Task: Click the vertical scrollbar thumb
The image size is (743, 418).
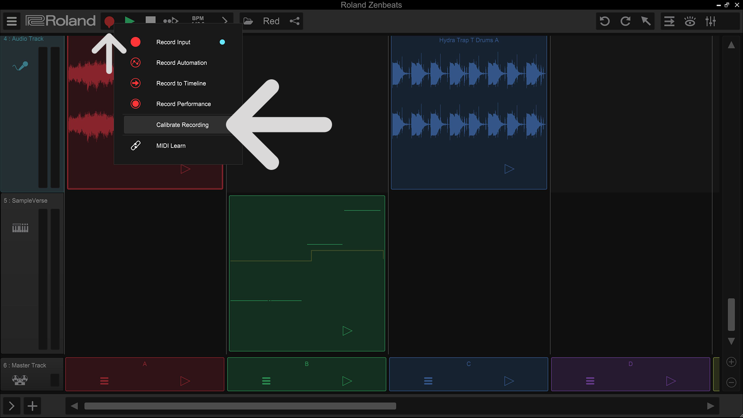Action: click(731, 314)
